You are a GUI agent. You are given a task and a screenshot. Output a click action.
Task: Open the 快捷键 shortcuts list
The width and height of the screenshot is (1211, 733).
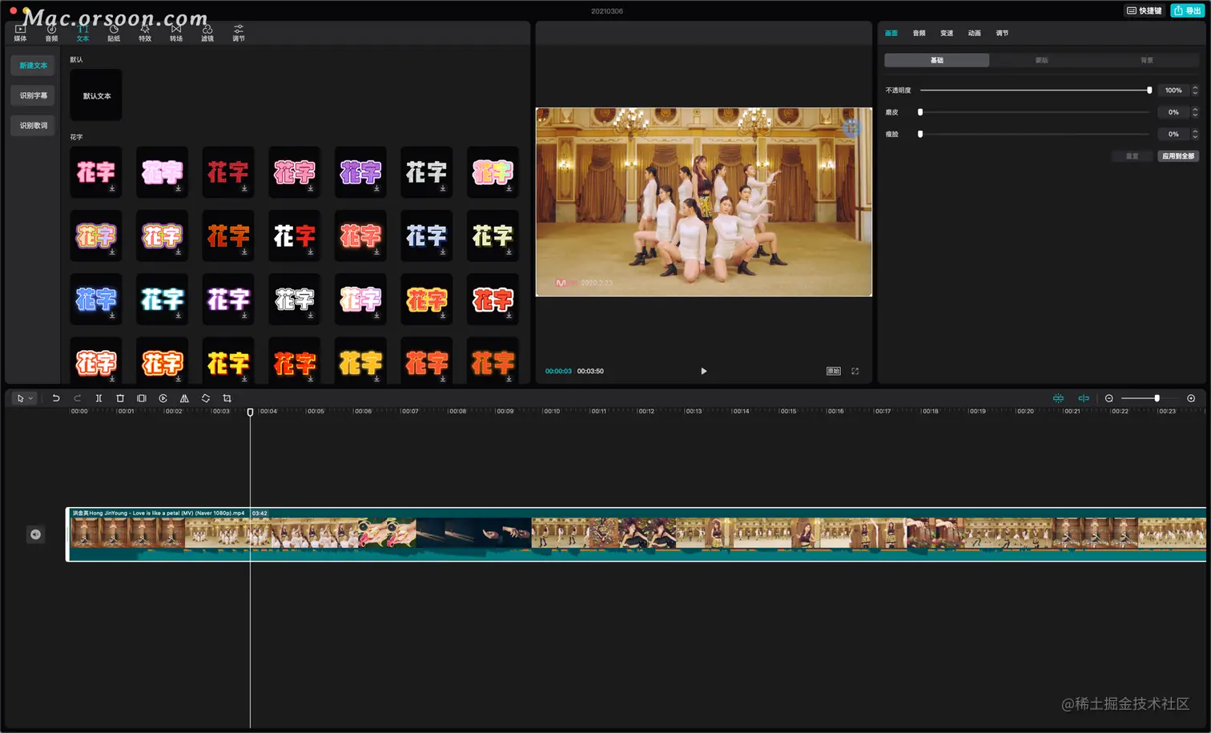[1144, 10]
